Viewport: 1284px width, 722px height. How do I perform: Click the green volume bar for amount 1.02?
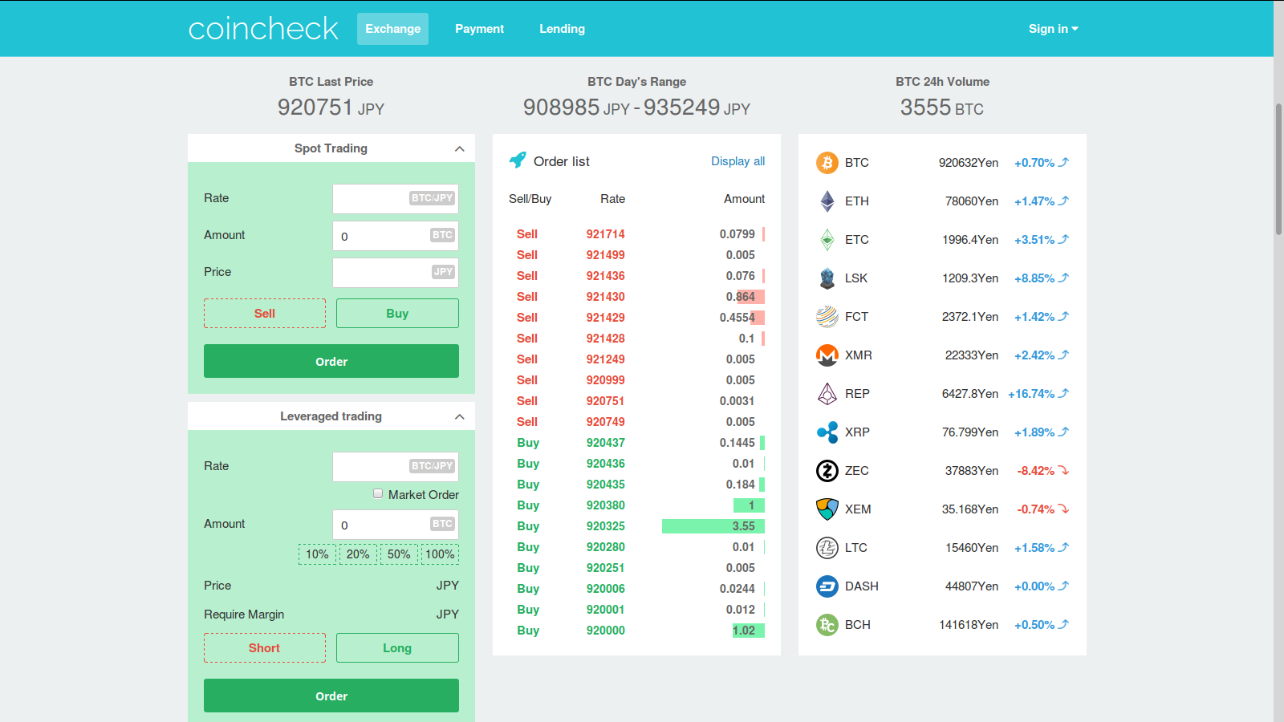748,631
